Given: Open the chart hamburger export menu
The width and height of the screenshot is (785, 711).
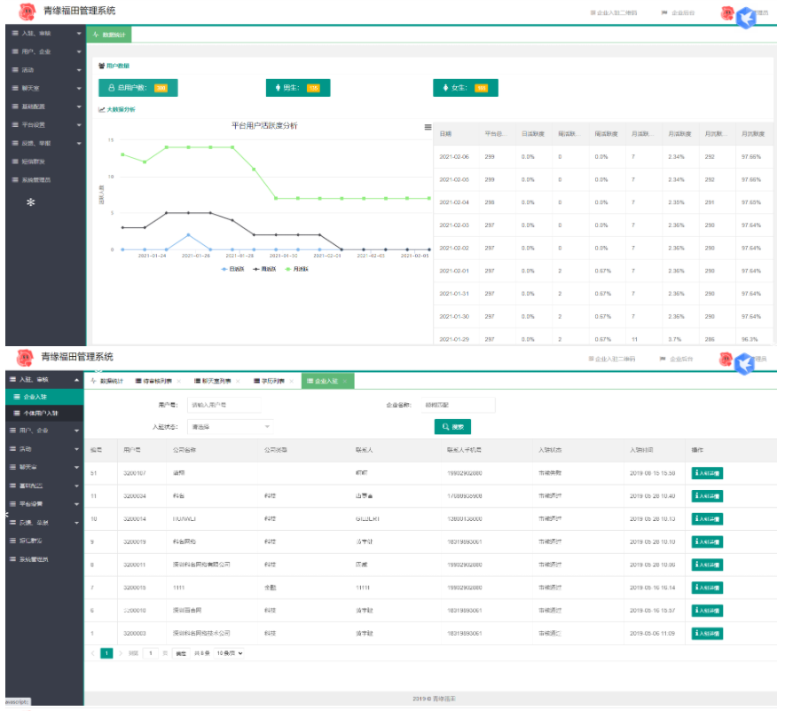Looking at the screenshot, I should click(428, 127).
